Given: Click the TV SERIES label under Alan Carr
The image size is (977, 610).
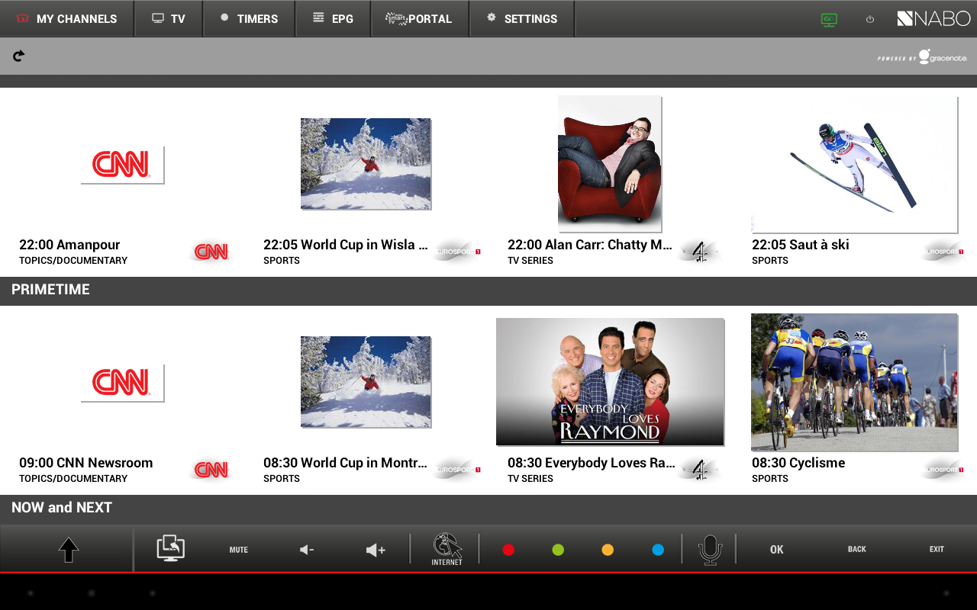Looking at the screenshot, I should point(530,261).
